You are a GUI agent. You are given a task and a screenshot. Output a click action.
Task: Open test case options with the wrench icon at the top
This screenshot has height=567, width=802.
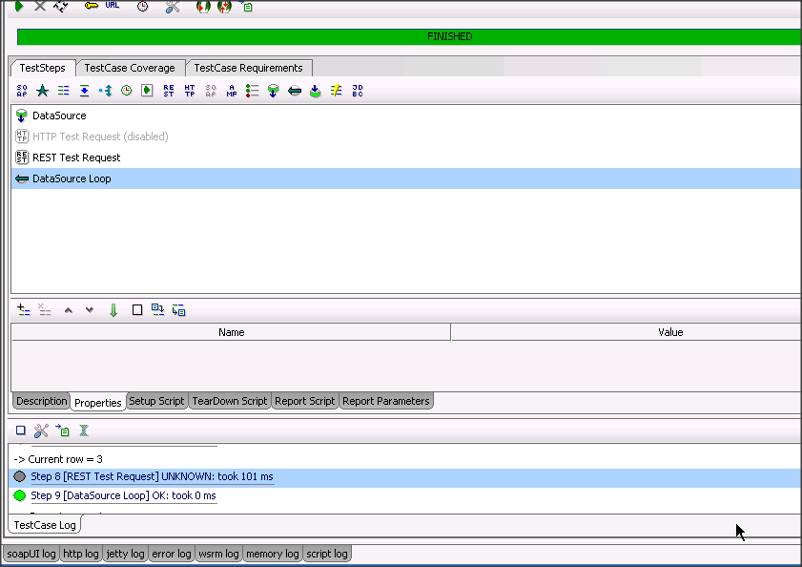click(x=172, y=6)
